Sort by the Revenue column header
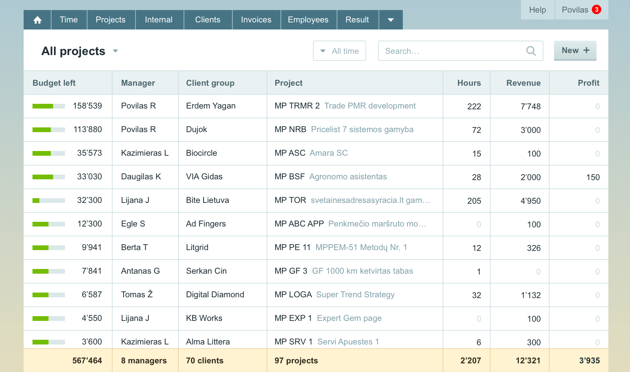Screen dimensions: 630x372 pyautogui.click(x=523, y=83)
